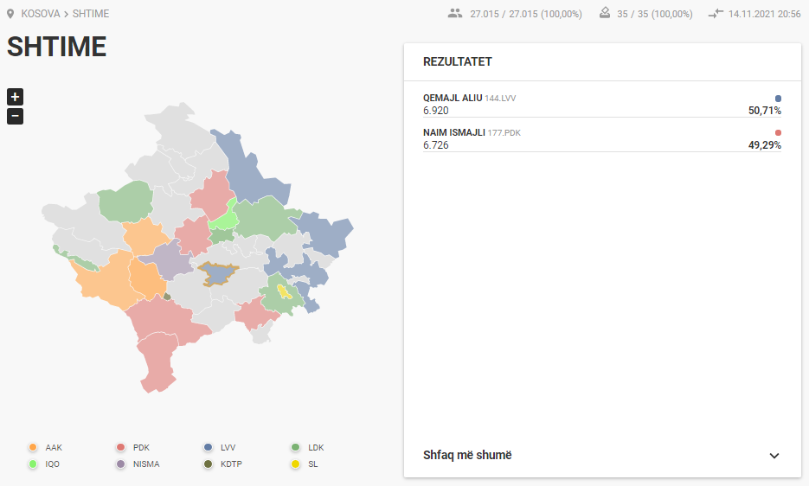Image resolution: width=809 pixels, height=486 pixels.
Task: Click the update arrows icon near timestamp
Action: pyautogui.click(x=716, y=14)
